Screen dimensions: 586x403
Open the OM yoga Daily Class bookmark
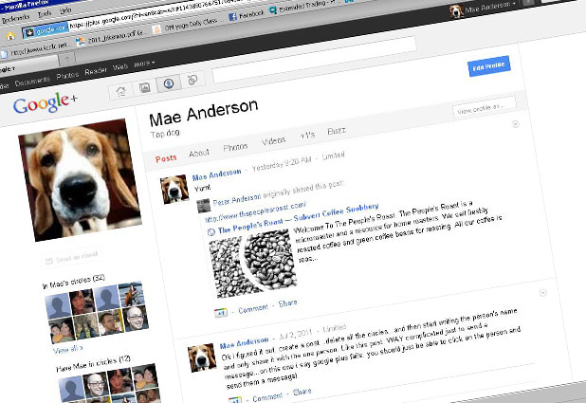point(185,26)
